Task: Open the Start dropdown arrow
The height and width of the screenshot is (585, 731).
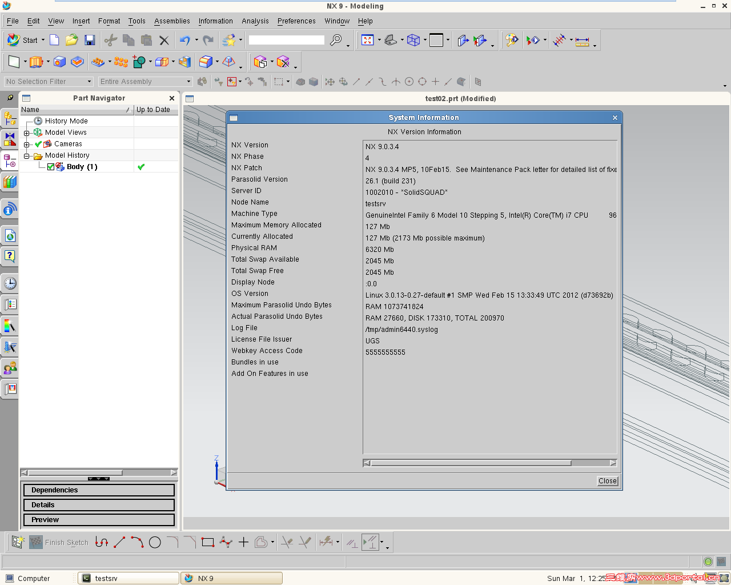Action: point(43,40)
